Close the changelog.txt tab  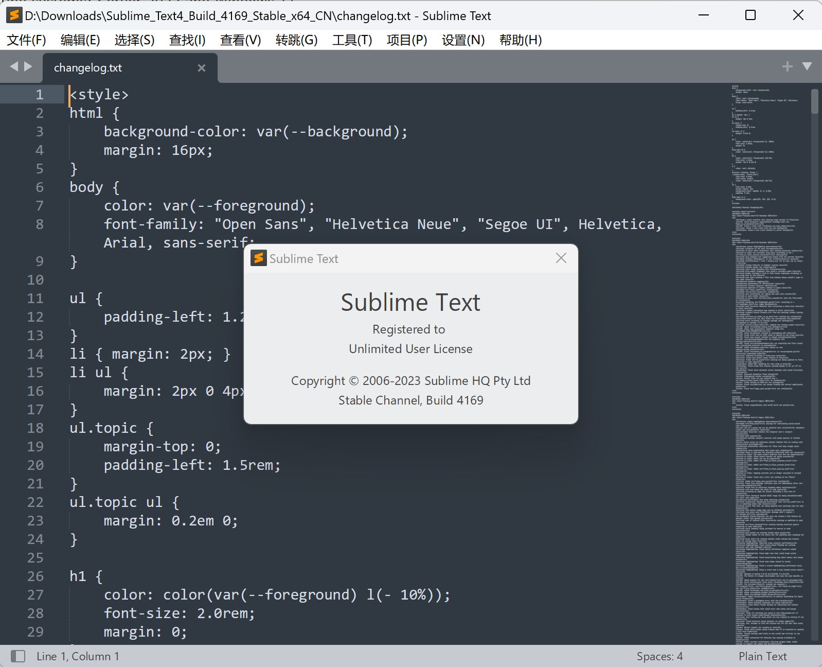(202, 68)
